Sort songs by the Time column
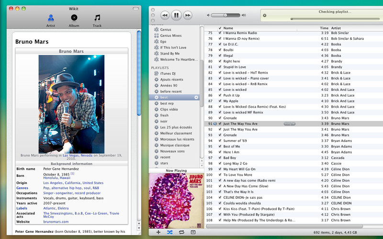This screenshot has height=239, width=383. (x=324, y=28)
